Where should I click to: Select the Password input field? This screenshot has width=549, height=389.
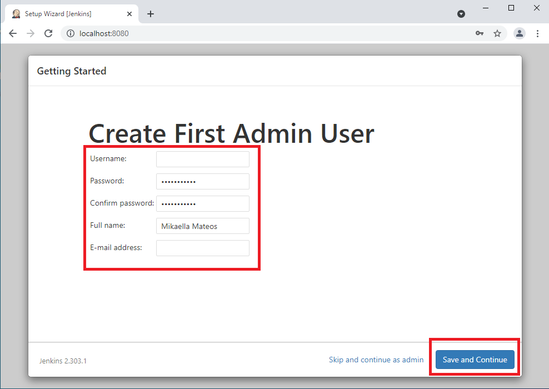(203, 182)
